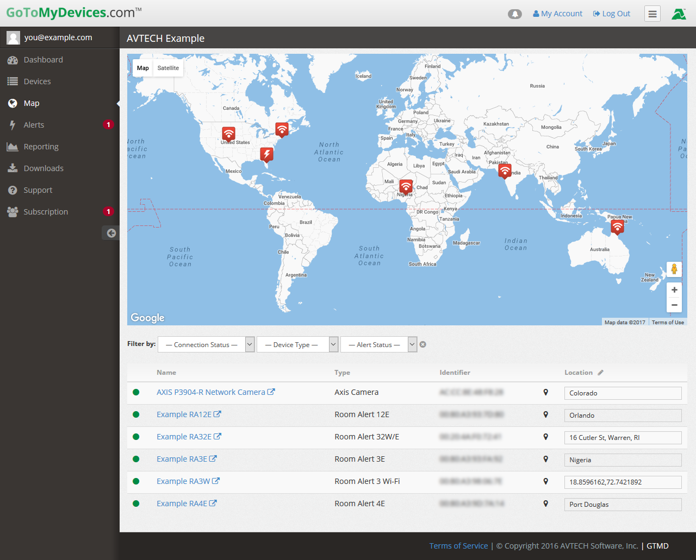Image resolution: width=696 pixels, height=560 pixels.
Task: Open external link icon for AXIS P3904-R camera
Action: (271, 392)
